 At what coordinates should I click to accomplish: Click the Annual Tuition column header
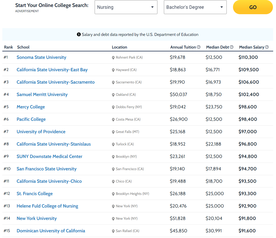[183, 47]
